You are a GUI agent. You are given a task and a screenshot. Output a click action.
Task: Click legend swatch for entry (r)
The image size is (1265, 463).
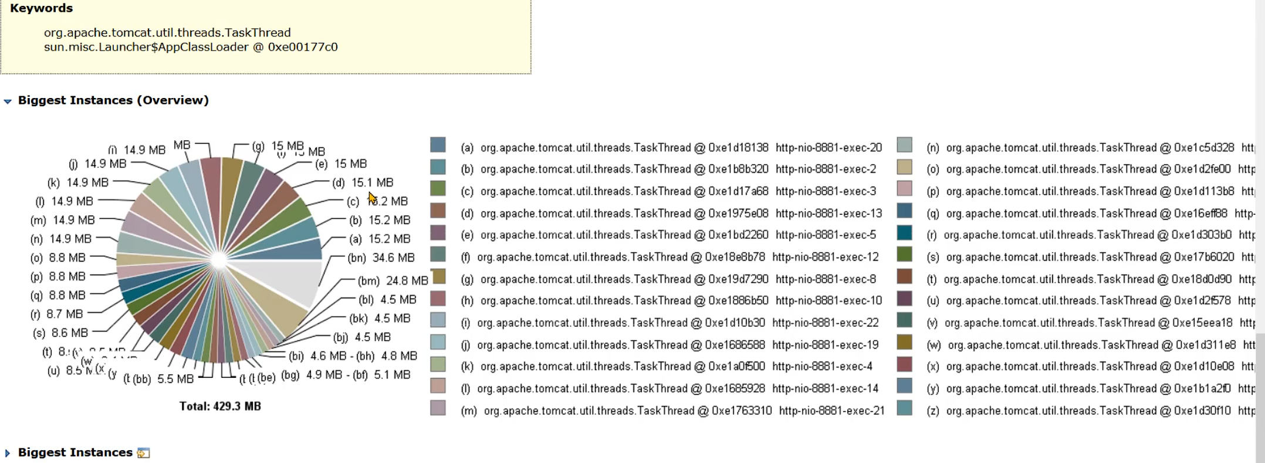[905, 233]
